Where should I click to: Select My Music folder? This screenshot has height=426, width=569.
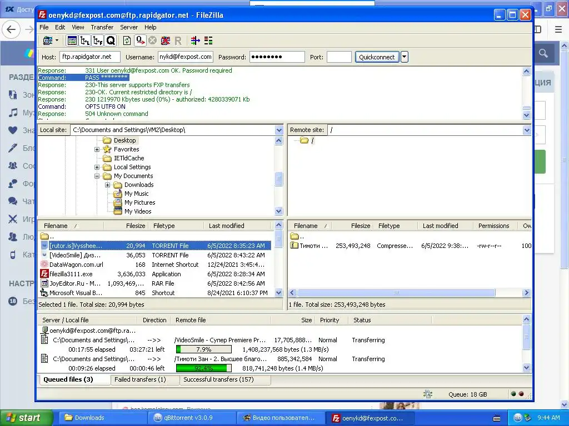[x=136, y=194]
